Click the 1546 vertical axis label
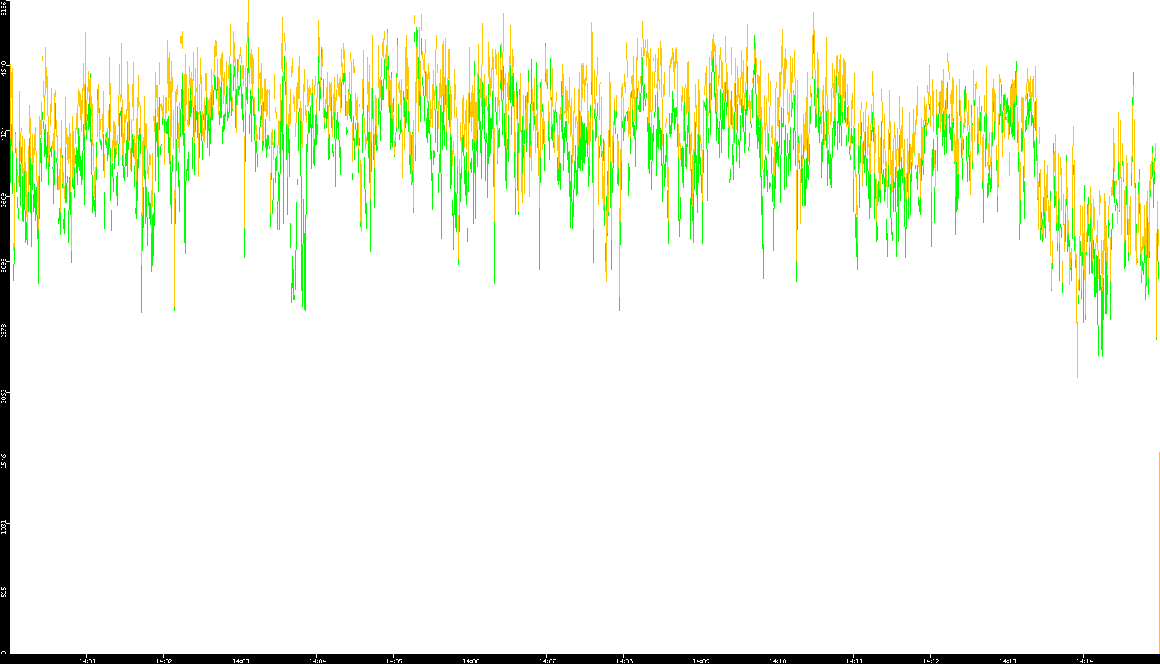 click(4, 461)
